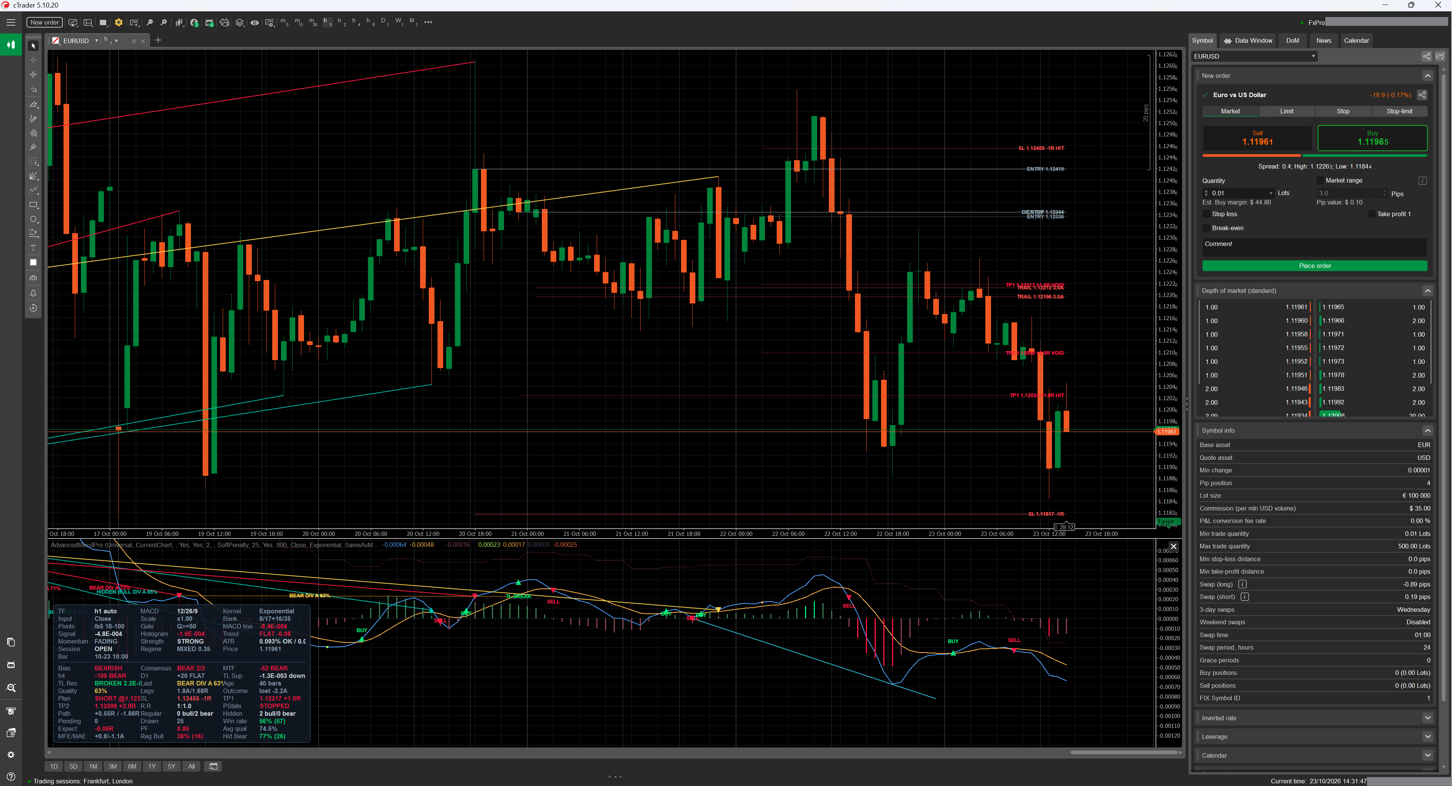This screenshot has width=1452, height=786.
Task: Collapse the New order section
Action: [1427, 76]
